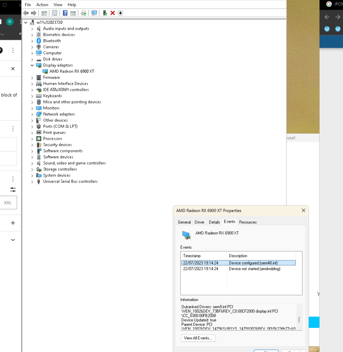
Task: Open the Help menu
Action: [x=72, y=4]
